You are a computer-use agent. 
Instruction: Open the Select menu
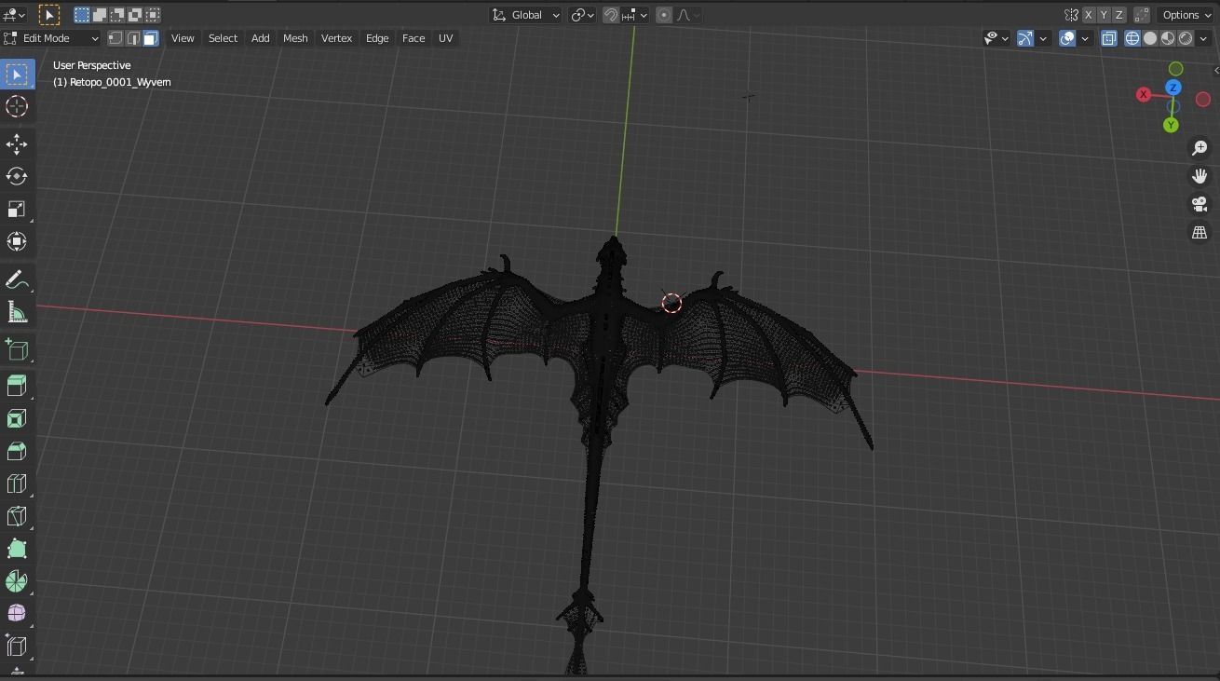point(223,38)
